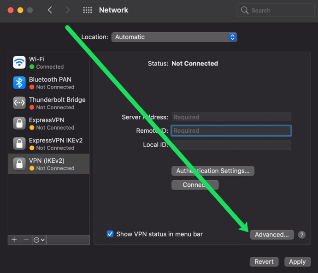Show all preferences grid icon
318x273 pixels.
click(88, 10)
